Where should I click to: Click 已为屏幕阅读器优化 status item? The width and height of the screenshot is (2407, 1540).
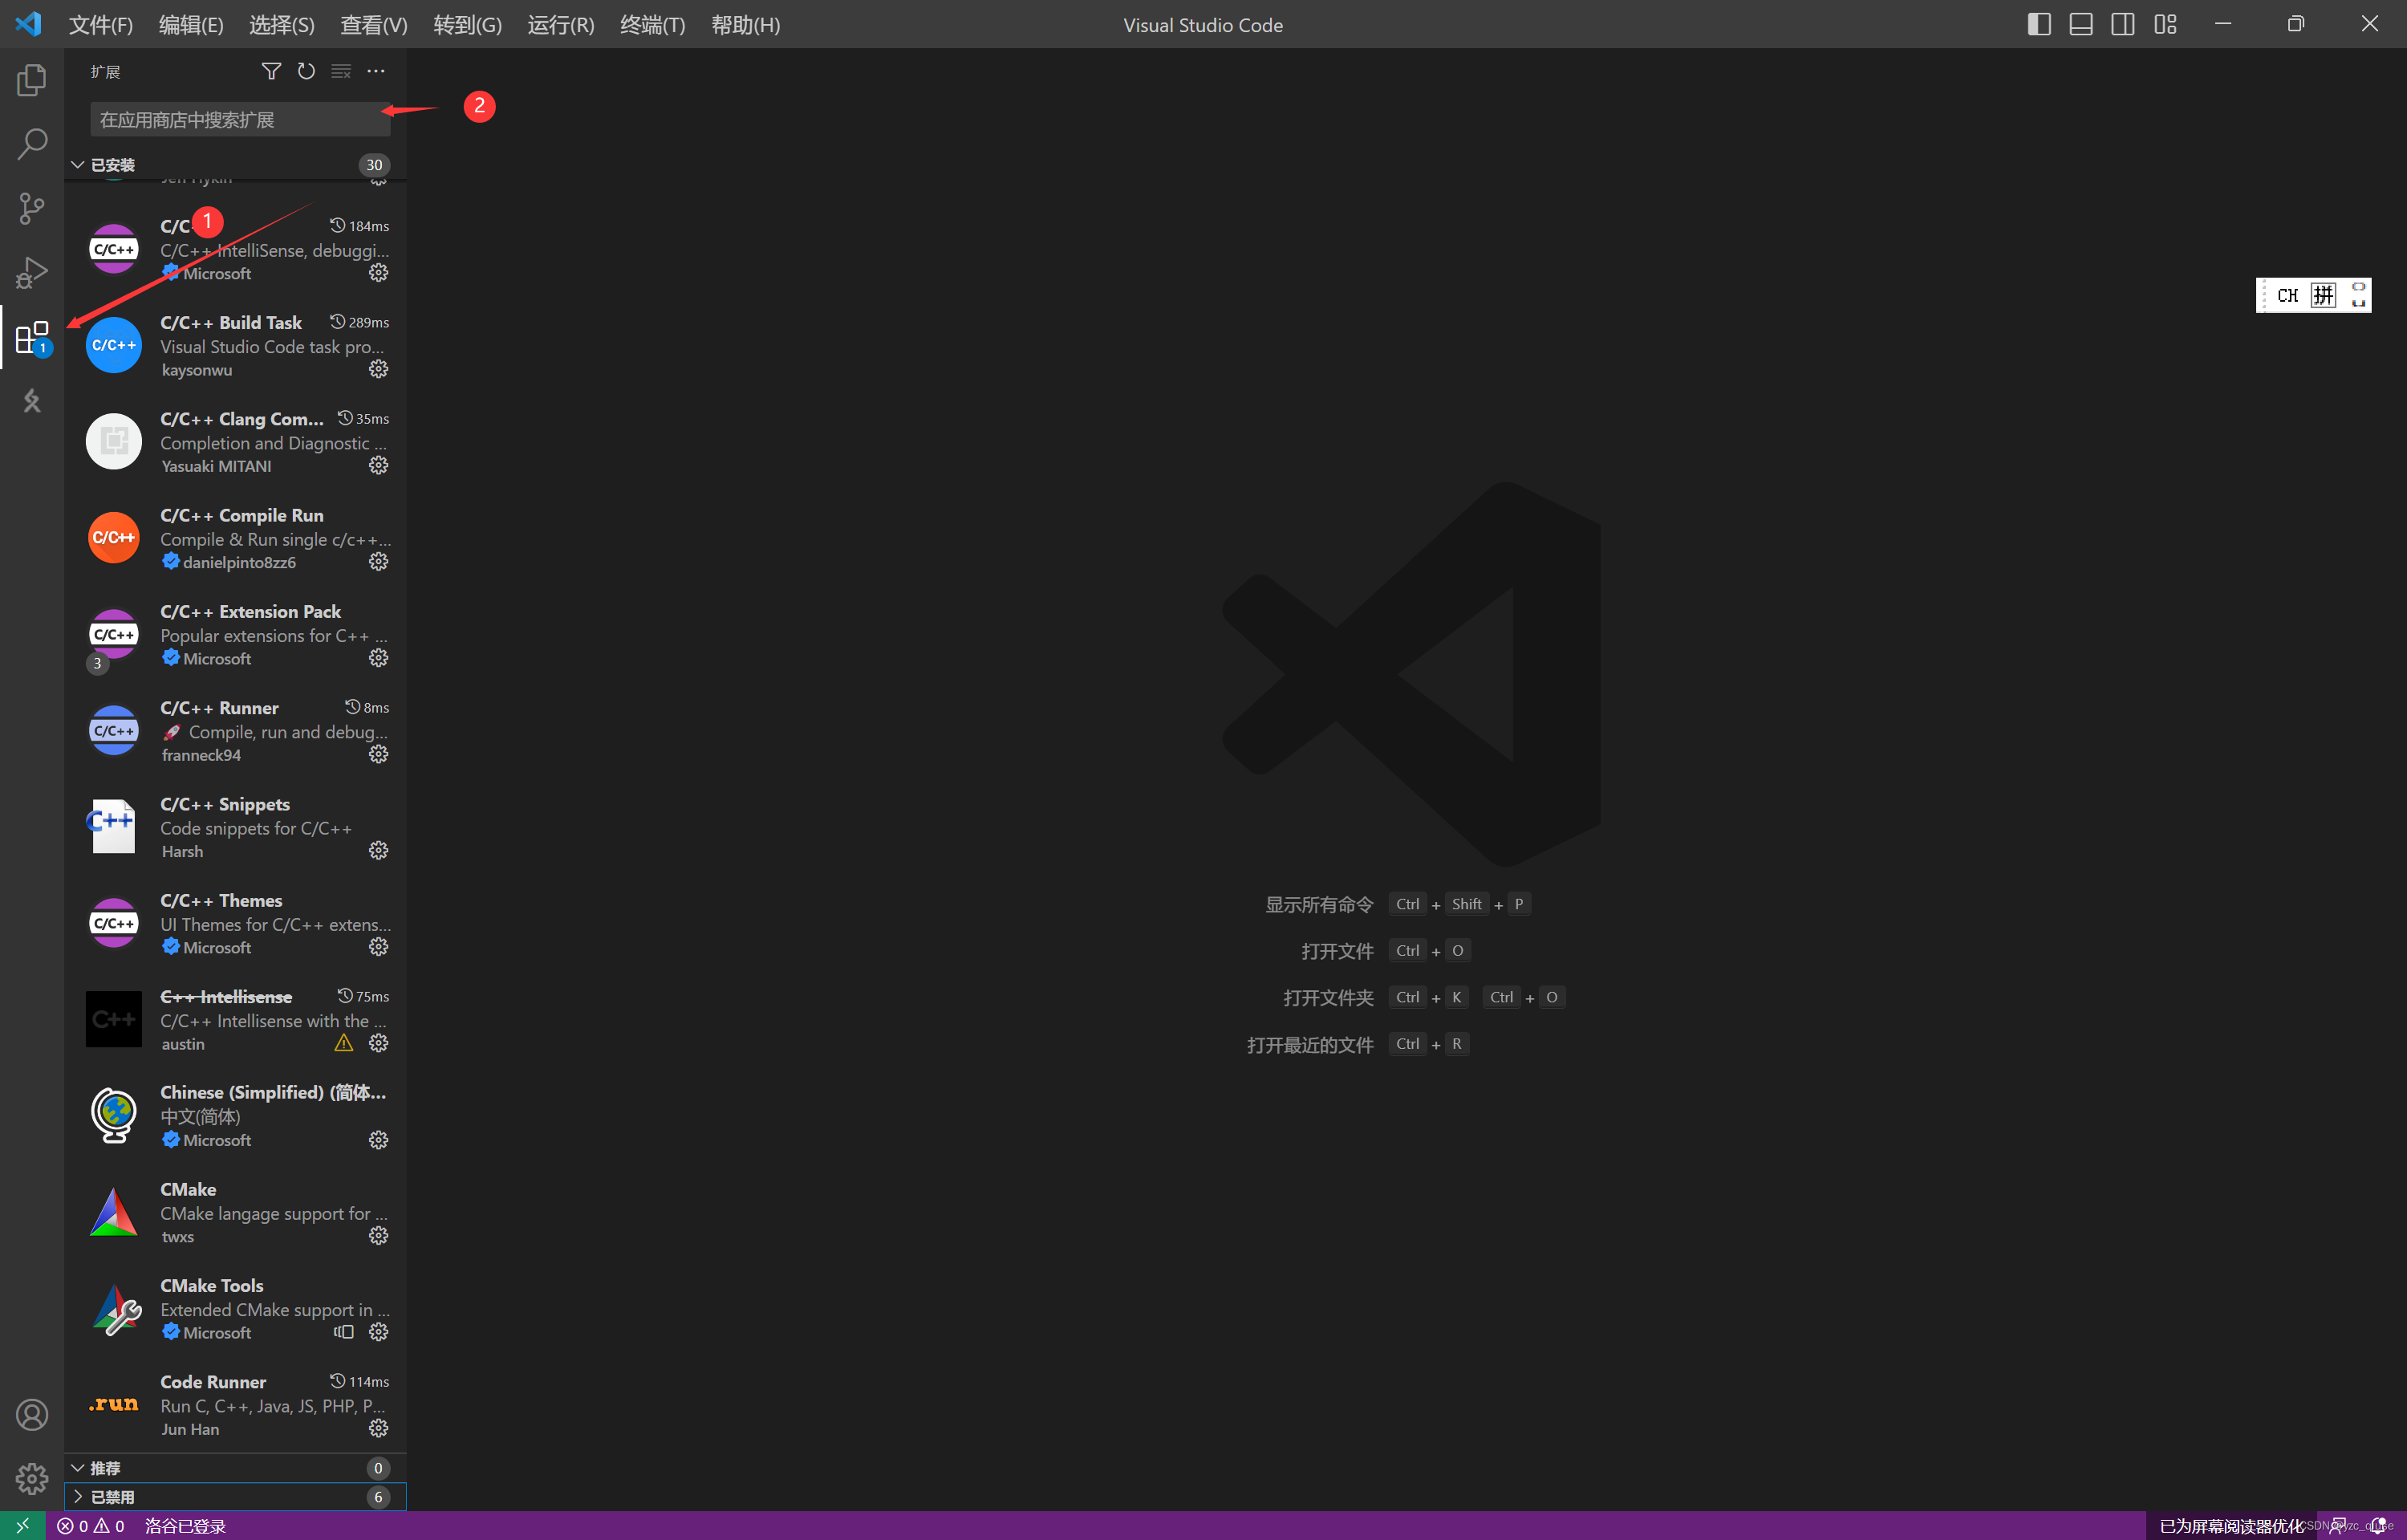click(2231, 1526)
